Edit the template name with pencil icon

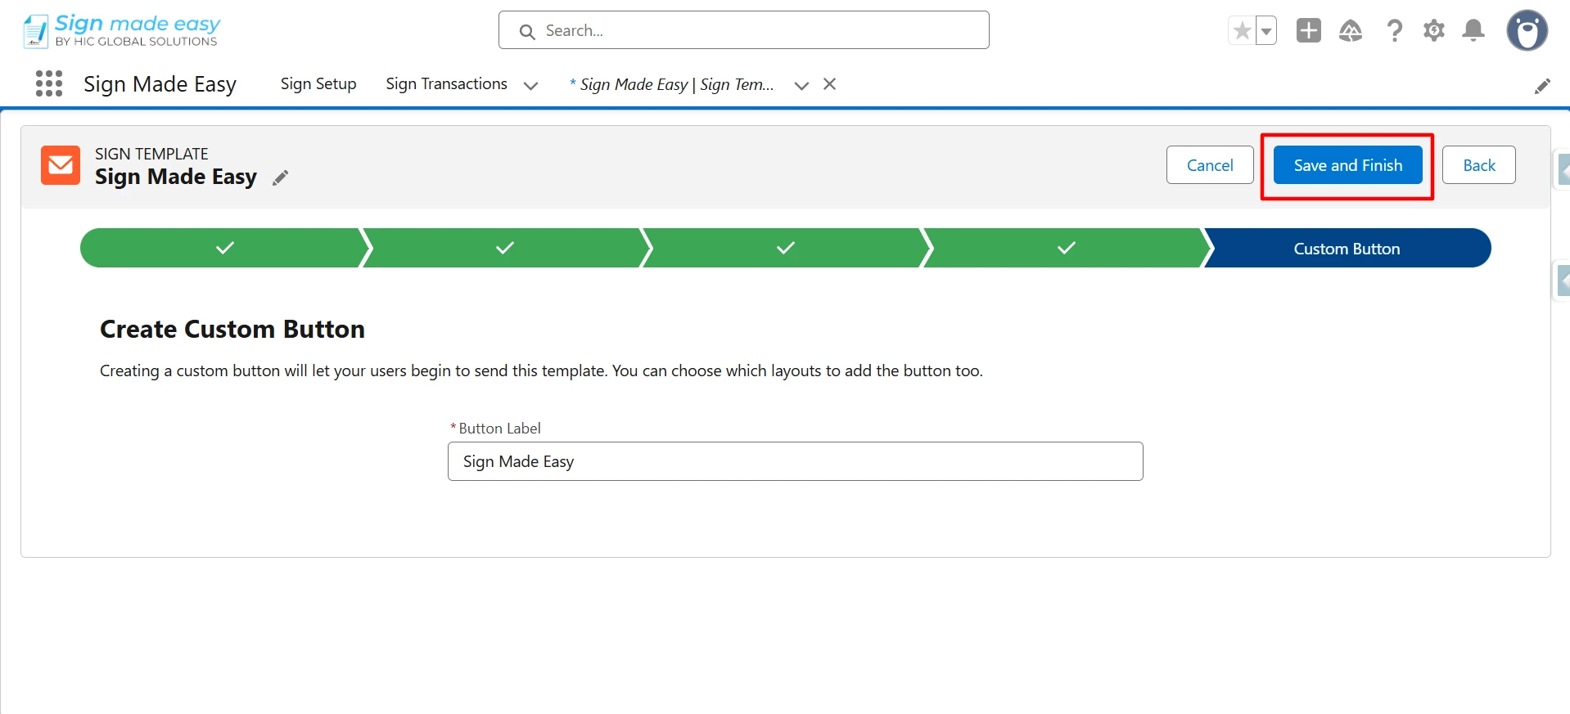pyautogui.click(x=280, y=177)
